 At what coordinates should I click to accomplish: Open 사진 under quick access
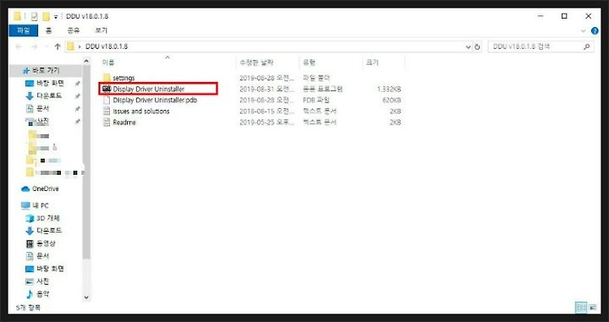38,123
